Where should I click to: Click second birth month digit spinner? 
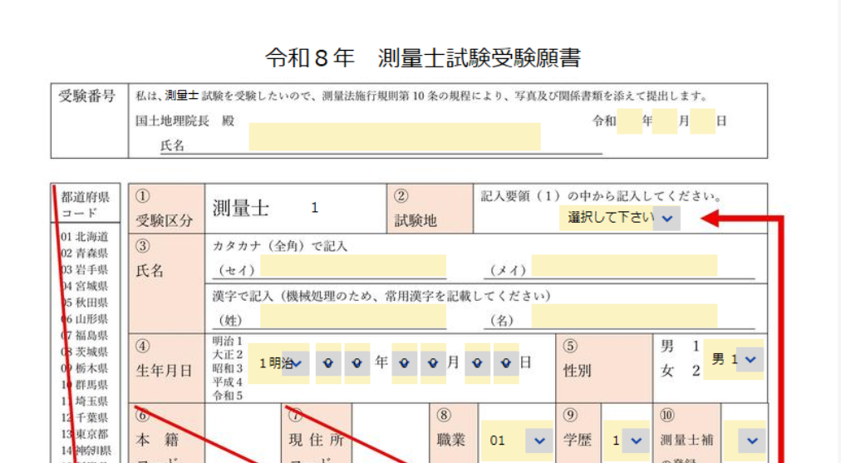point(433,363)
